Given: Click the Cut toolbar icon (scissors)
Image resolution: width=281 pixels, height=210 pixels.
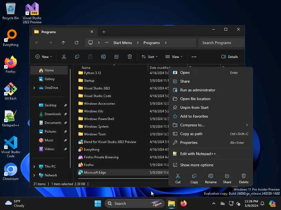Looking at the screenshot, I should click(64, 57).
